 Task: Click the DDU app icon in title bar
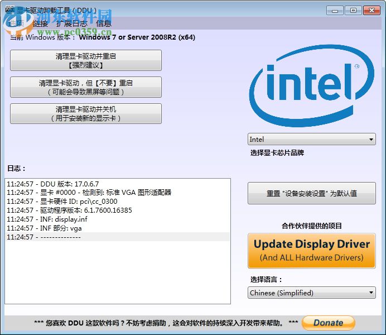[10, 10]
